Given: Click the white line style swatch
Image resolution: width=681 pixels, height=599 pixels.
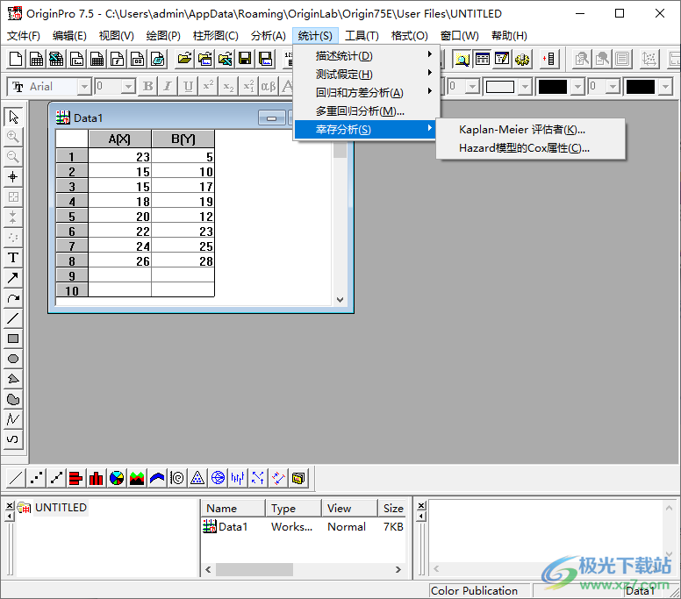Looking at the screenshot, I should [x=500, y=87].
